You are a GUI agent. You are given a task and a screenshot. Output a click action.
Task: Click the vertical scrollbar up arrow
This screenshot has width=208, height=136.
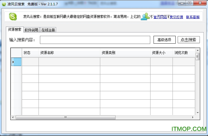coord(197,50)
